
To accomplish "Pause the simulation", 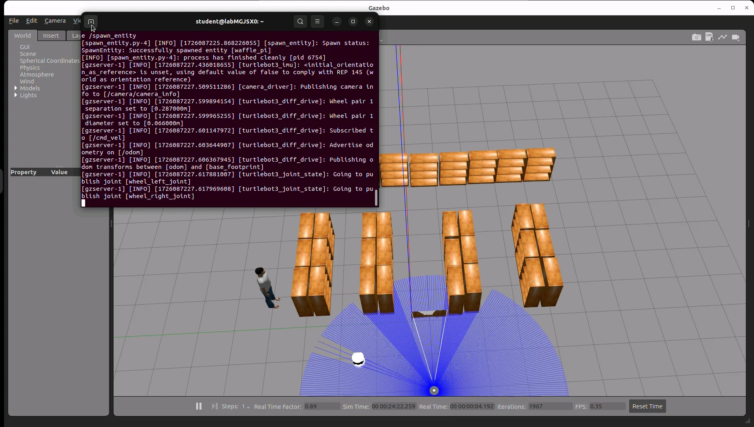I will click(x=199, y=406).
